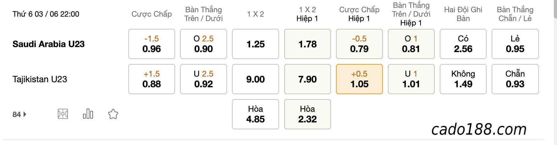Choose 1X2 Saudi Arabia win odds 1.25
Viewport: 557px width, 145px height.
pos(256,44)
